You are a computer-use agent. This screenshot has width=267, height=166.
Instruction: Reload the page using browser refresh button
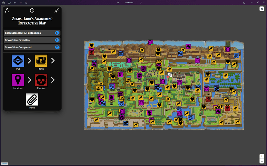click(x=26, y=3)
